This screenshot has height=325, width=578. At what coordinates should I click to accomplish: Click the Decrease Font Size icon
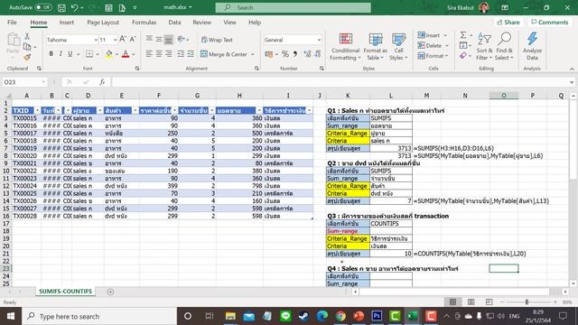pyautogui.click(x=133, y=39)
